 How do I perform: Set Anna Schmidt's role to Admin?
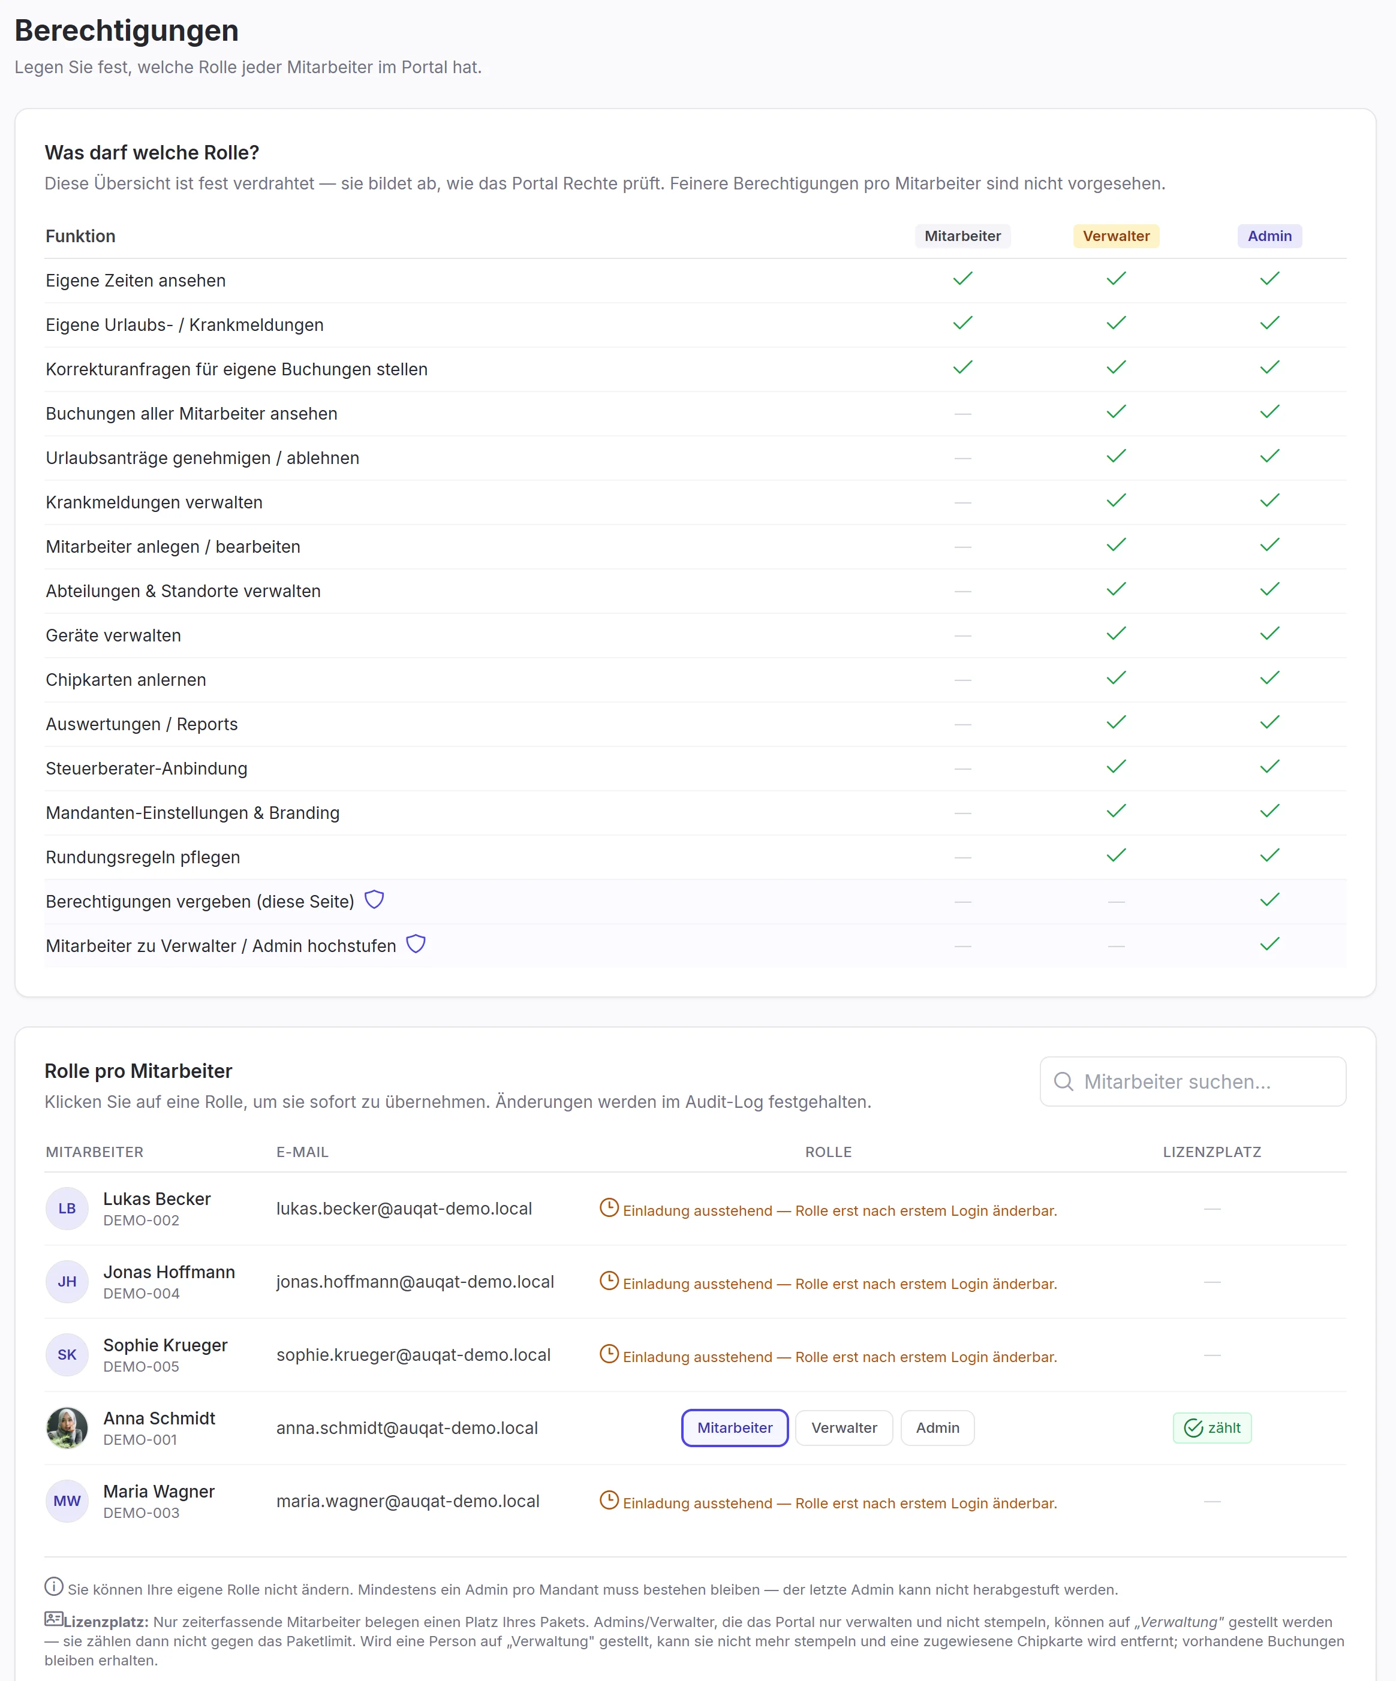937,1428
